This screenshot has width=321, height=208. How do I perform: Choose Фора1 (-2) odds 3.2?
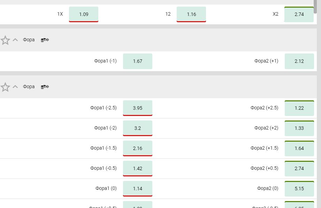pos(138,128)
